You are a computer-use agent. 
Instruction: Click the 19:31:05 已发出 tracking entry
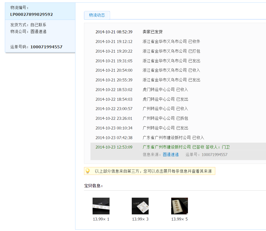point(171,61)
